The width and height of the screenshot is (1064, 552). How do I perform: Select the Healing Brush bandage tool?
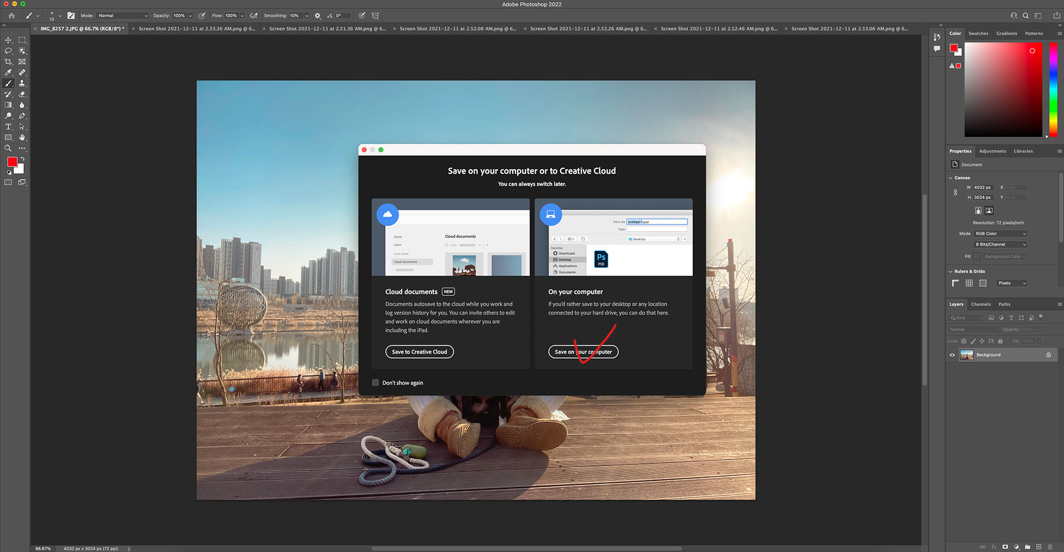[22, 72]
